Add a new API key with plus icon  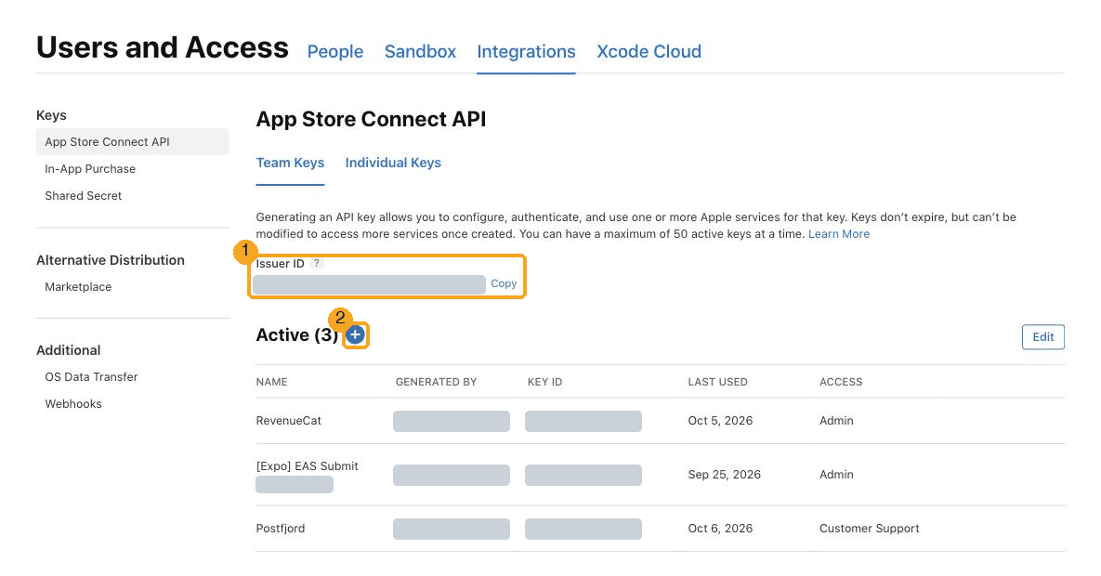tap(355, 335)
